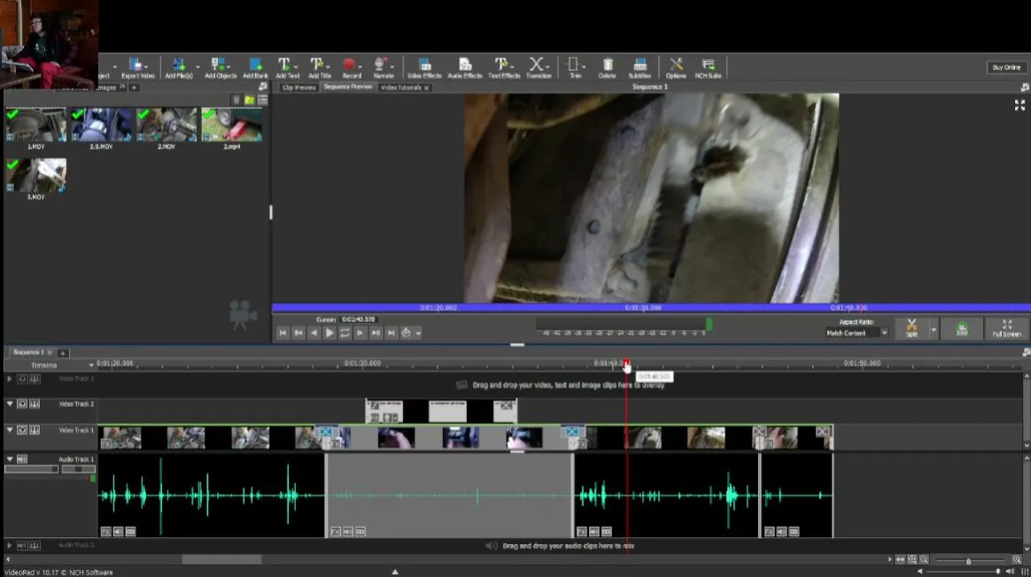The width and height of the screenshot is (1031, 577).
Task: Open the Video Effects tool
Action: tap(424, 68)
